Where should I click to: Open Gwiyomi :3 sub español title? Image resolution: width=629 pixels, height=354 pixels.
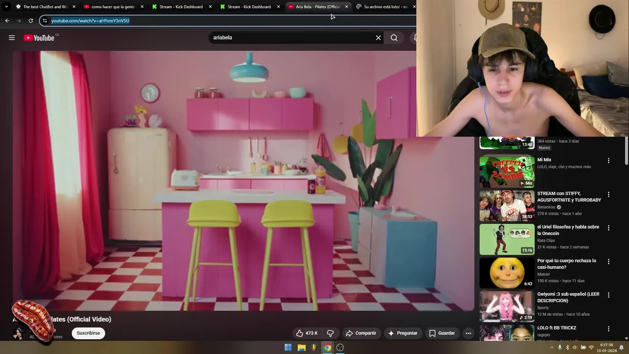[568, 297]
